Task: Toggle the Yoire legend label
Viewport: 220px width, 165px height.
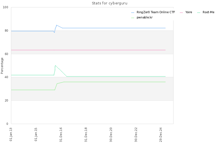Action: pos(189,12)
